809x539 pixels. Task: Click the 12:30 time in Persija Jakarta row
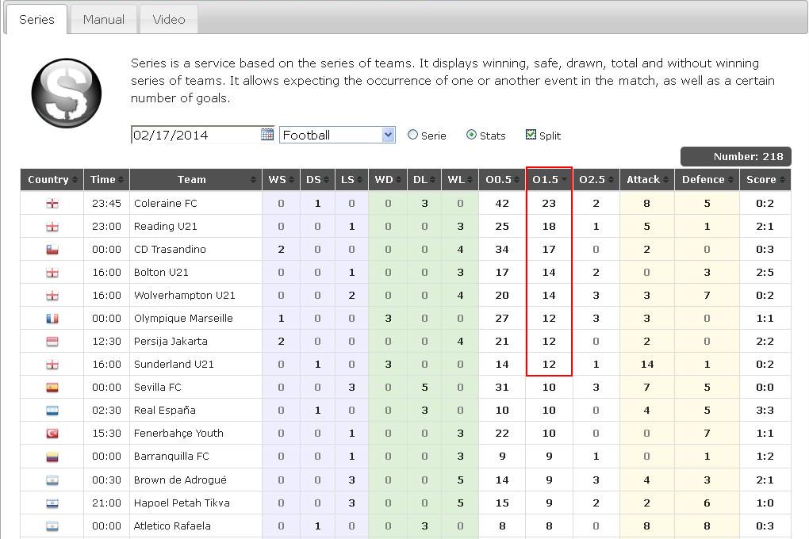[x=106, y=342]
